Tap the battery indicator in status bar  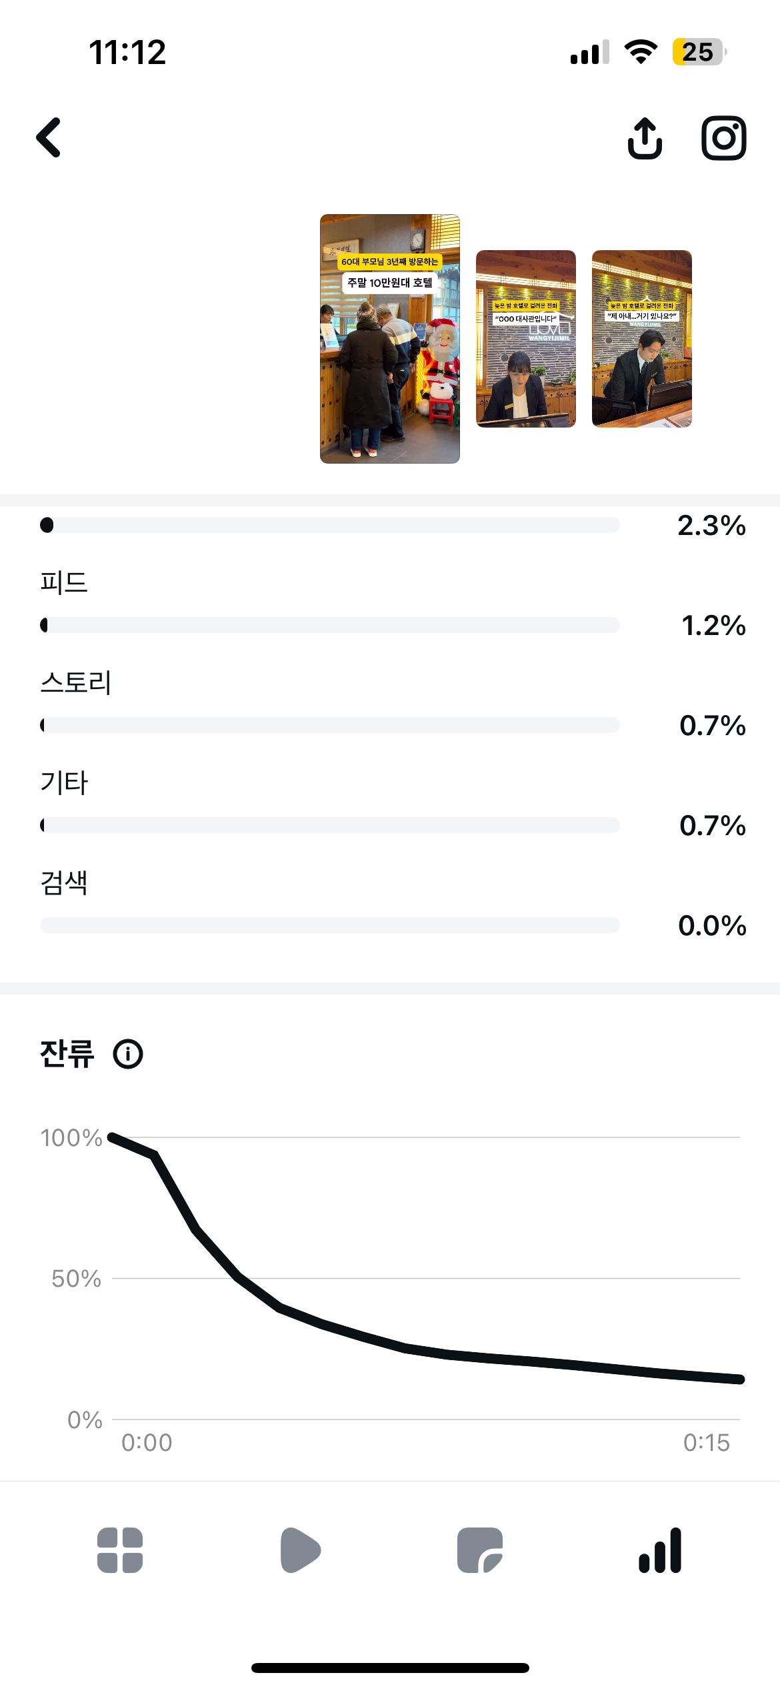[698, 52]
